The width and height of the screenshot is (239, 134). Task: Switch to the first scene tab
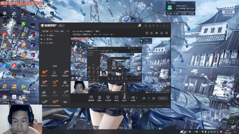click(45, 31)
